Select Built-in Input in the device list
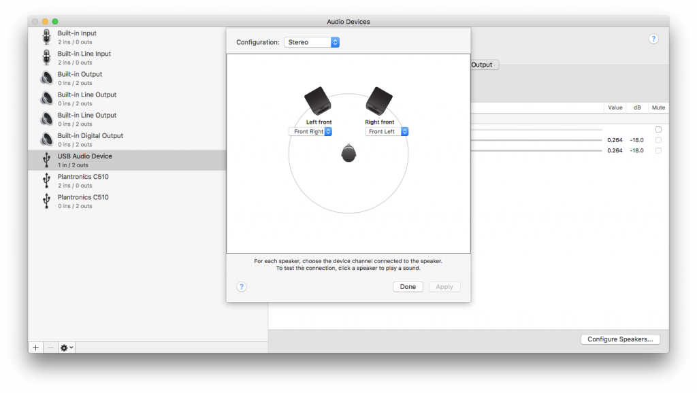This screenshot has height=393, width=697. click(127, 37)
